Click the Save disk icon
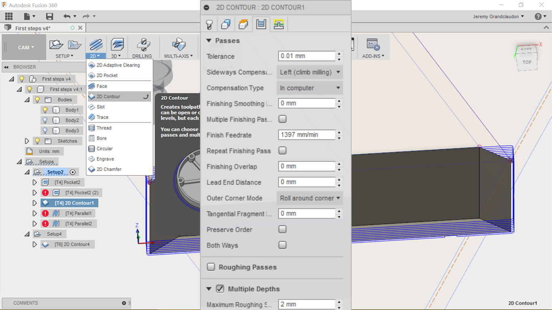Image resolution: width=552 pixels, height=310 pixels. (x=50, y=17)
